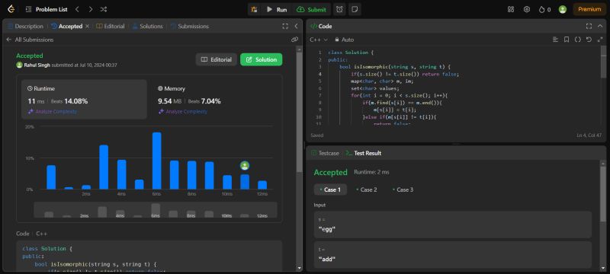Pick a random problem with shuffle icon
Screen dimensions: 610x274
click(x=104, y=9)
